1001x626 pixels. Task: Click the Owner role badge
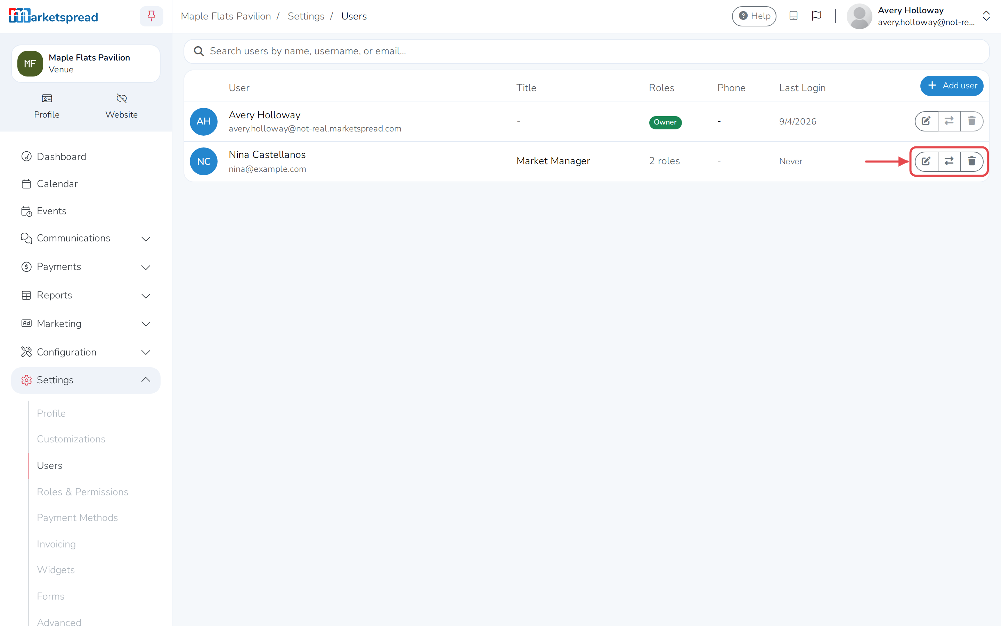665,122
